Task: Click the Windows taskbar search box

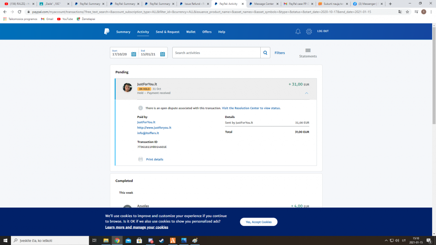Action: [x=50, y=241]
